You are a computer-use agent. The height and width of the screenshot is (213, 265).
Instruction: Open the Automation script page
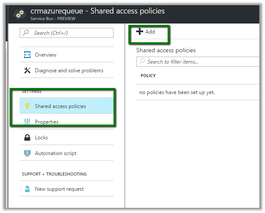[x=55, y=153]
